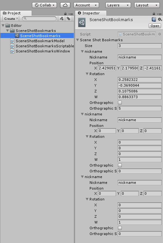Toggle Orthographic checkbox of second bookmark
This screenshot has width=163, height=243.
pos(120,165)
